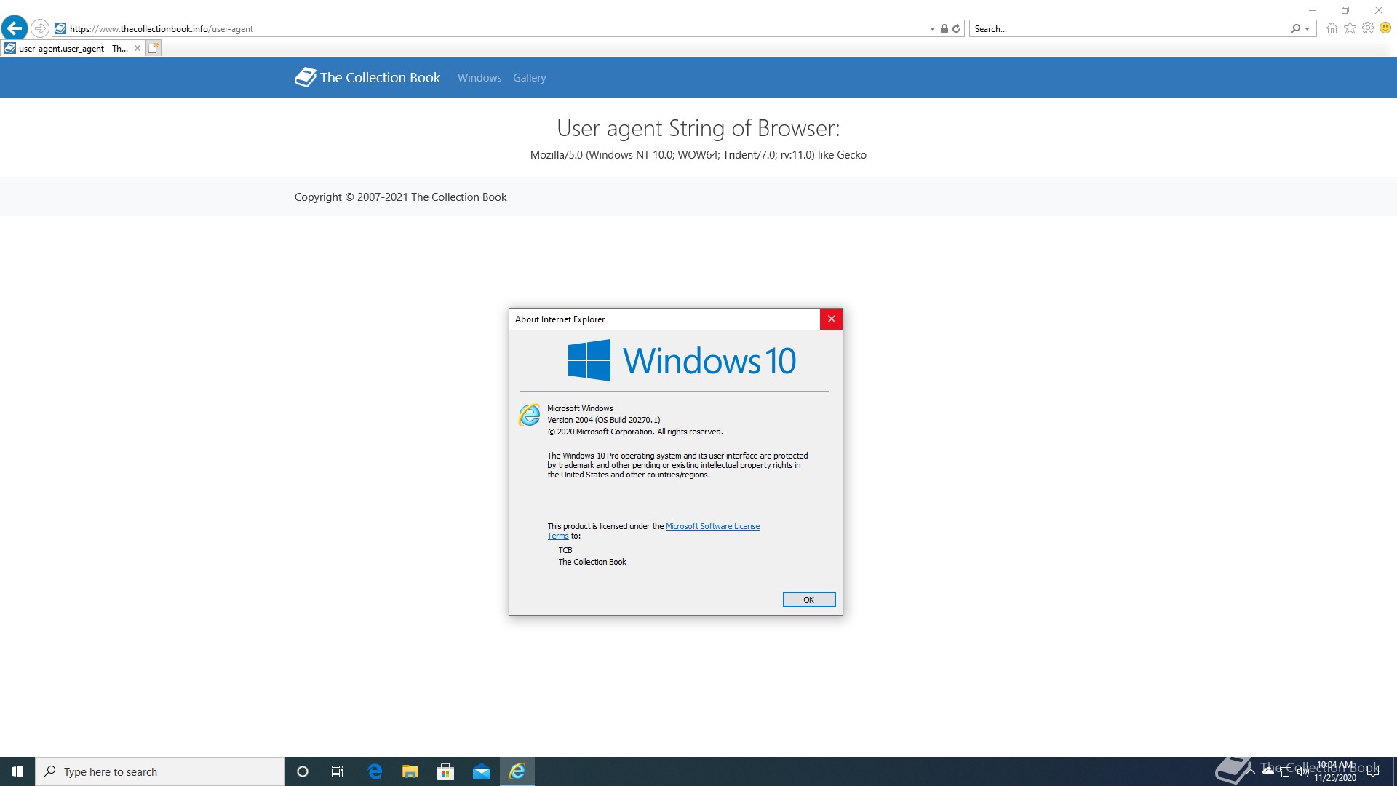The height and width of the screenshot is (786, 1397).
Task: Open the Tools gear menu
Action: click(1368, 28)
